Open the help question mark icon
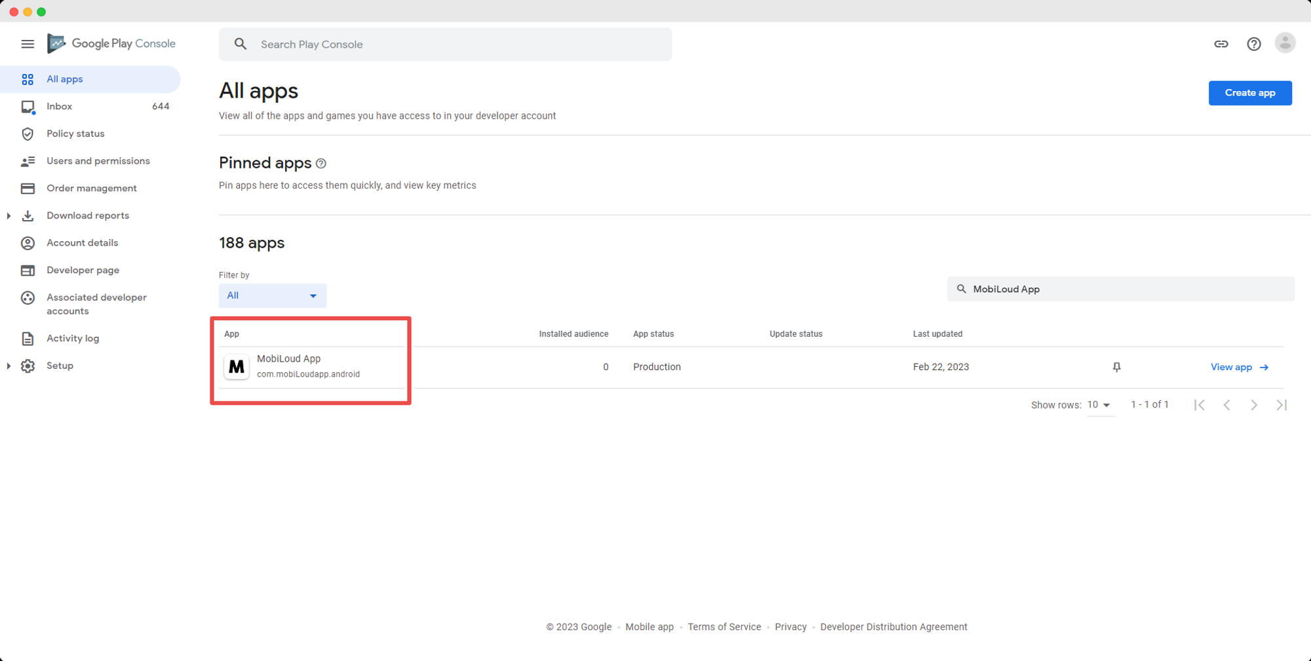 pyautogui.click(x=1253, y=44)
